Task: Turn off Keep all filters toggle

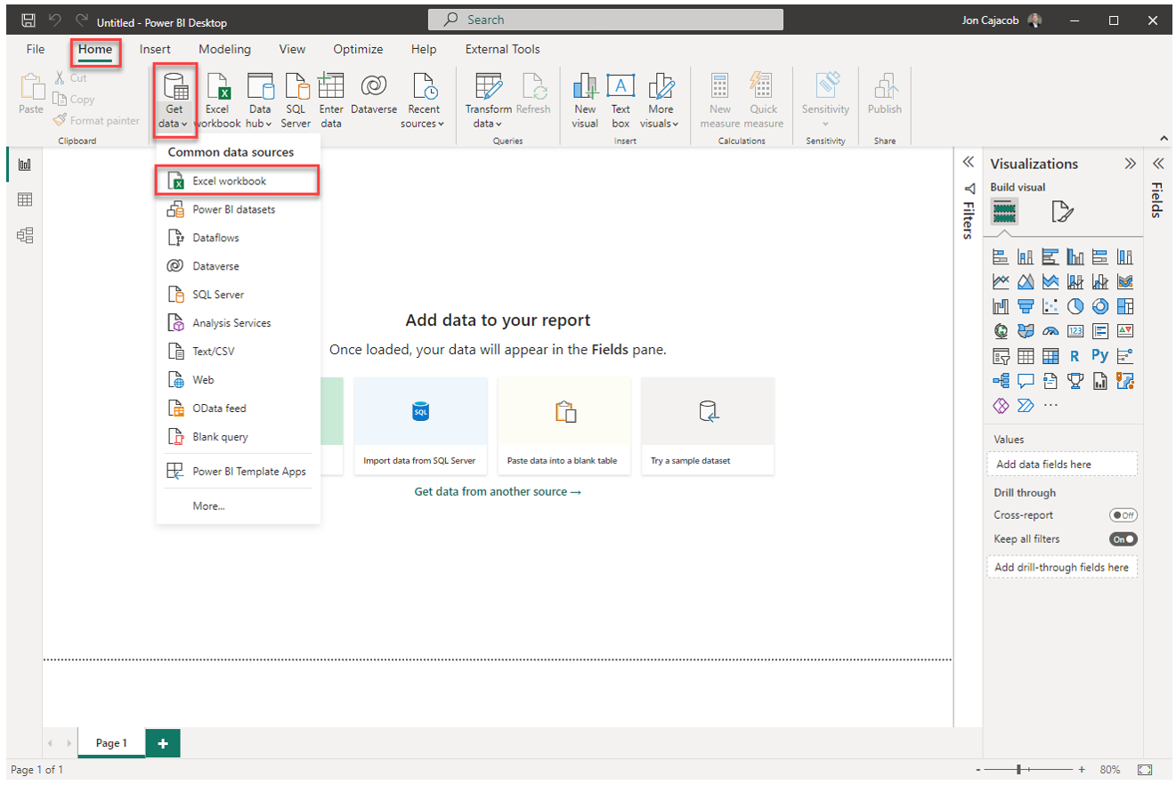Action: coord(1123,539)
